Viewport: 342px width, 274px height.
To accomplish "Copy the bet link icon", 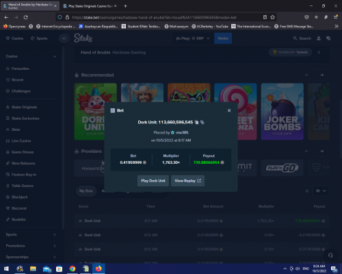I will (202, 123).
